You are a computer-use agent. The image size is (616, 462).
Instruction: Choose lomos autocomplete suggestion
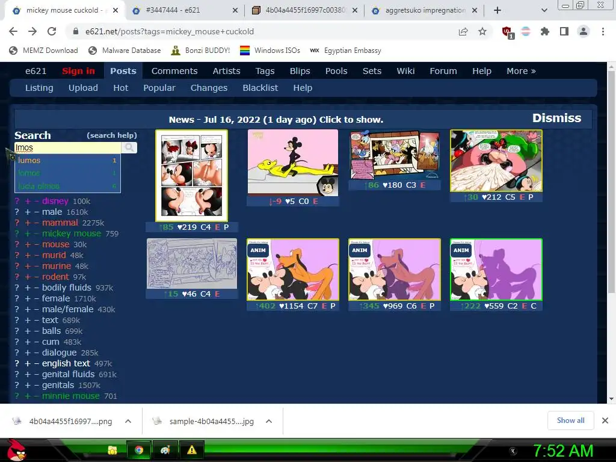coord(67,173)
